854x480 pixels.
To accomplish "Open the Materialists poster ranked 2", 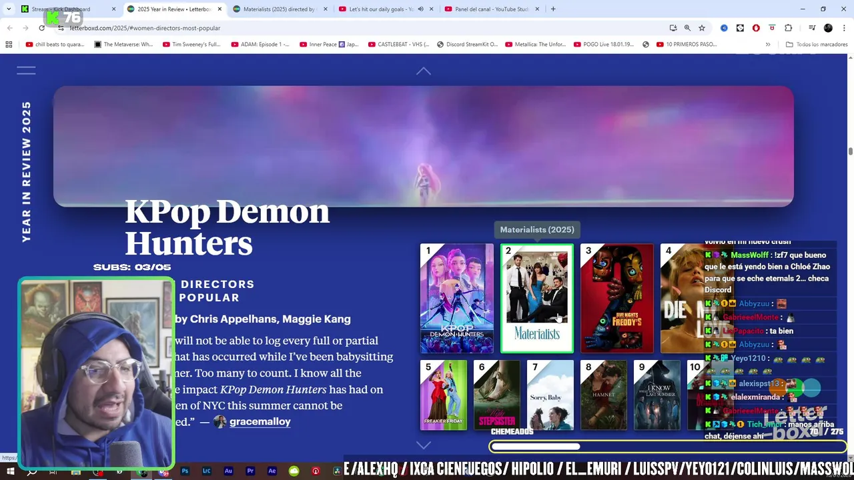I will click(537, 298).
